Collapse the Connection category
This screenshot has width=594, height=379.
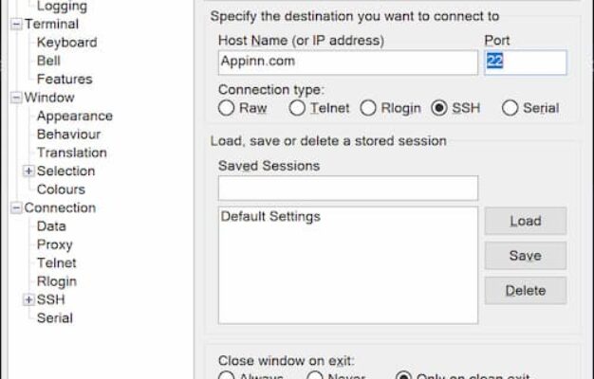click(x=15, y=208)
